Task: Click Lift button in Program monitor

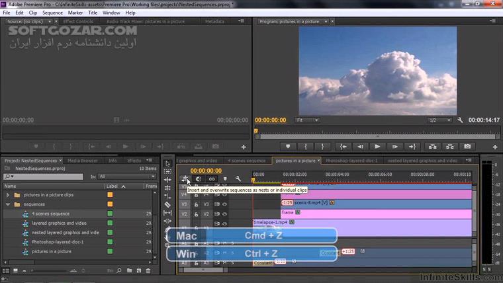Action: click(432, 147)
